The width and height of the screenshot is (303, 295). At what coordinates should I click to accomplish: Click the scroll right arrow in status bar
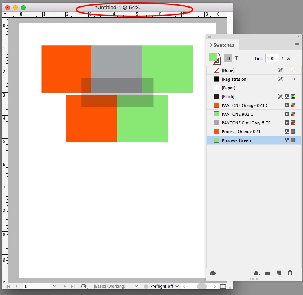point(214,286)
